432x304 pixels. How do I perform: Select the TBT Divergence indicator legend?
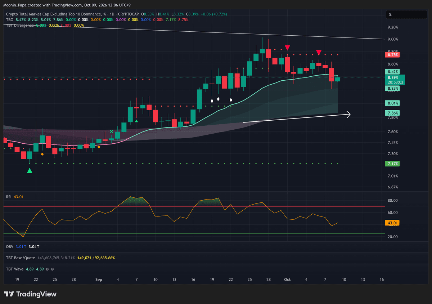20,25
